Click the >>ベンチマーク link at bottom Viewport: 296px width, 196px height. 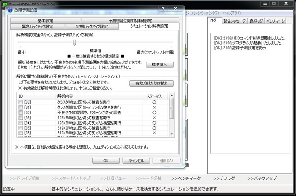click(186, 178)
